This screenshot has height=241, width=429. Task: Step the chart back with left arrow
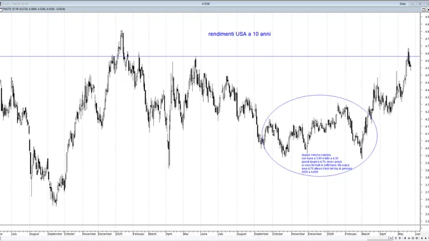tap(422, 238)
